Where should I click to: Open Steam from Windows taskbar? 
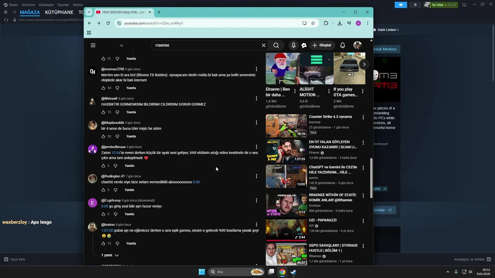tap(294, 272)
